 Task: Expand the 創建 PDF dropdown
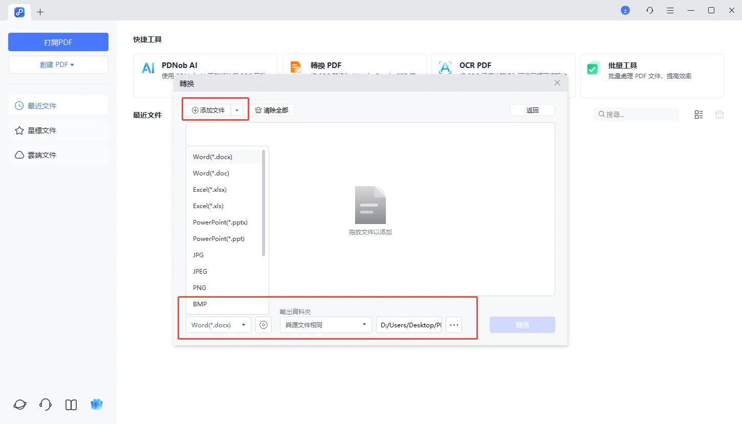(x=58, y=65)
